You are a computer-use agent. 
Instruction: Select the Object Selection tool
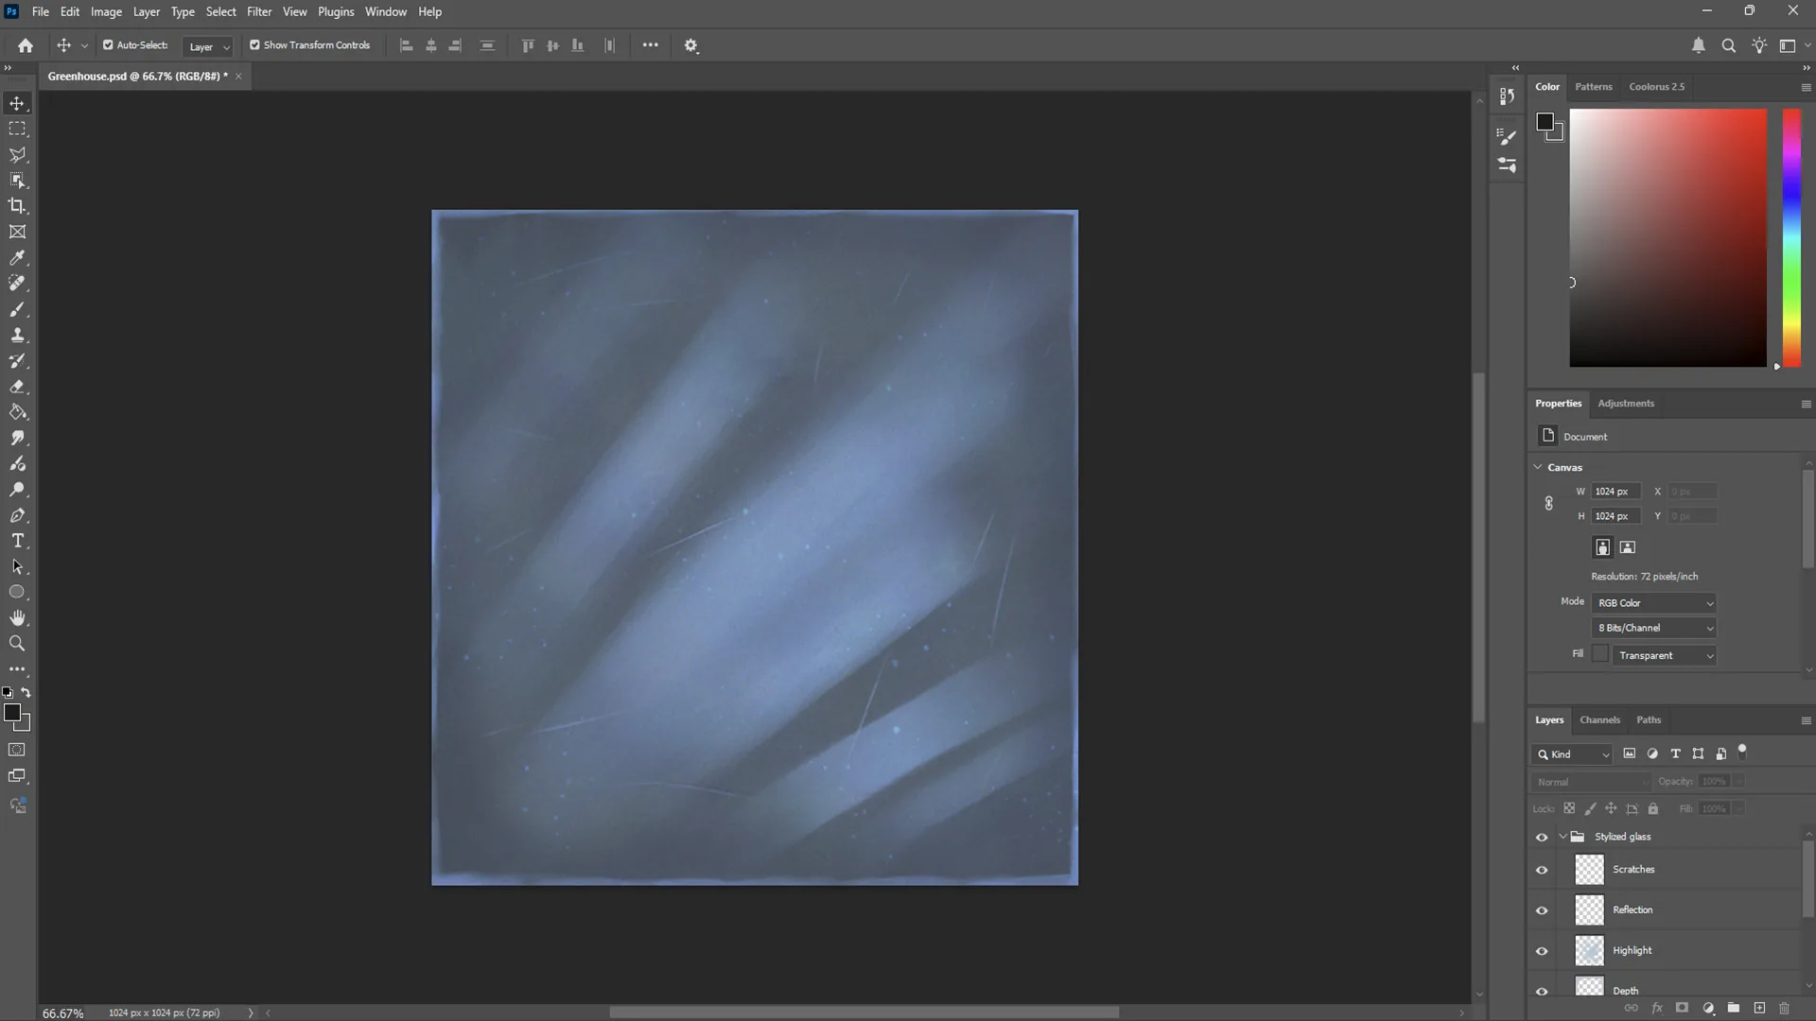point(17,180)
